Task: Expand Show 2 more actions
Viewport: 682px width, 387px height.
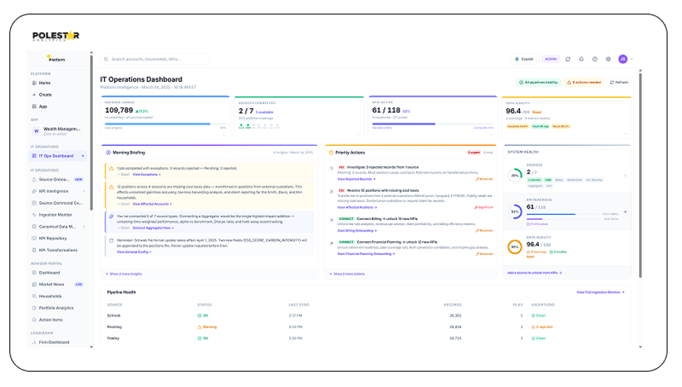Action: tap(346, 274)
